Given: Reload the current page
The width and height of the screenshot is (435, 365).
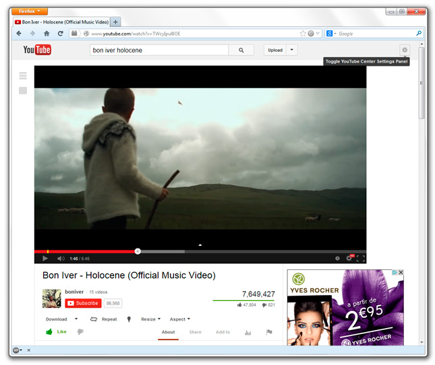Looking at the screenshot, I should point(60,34).
